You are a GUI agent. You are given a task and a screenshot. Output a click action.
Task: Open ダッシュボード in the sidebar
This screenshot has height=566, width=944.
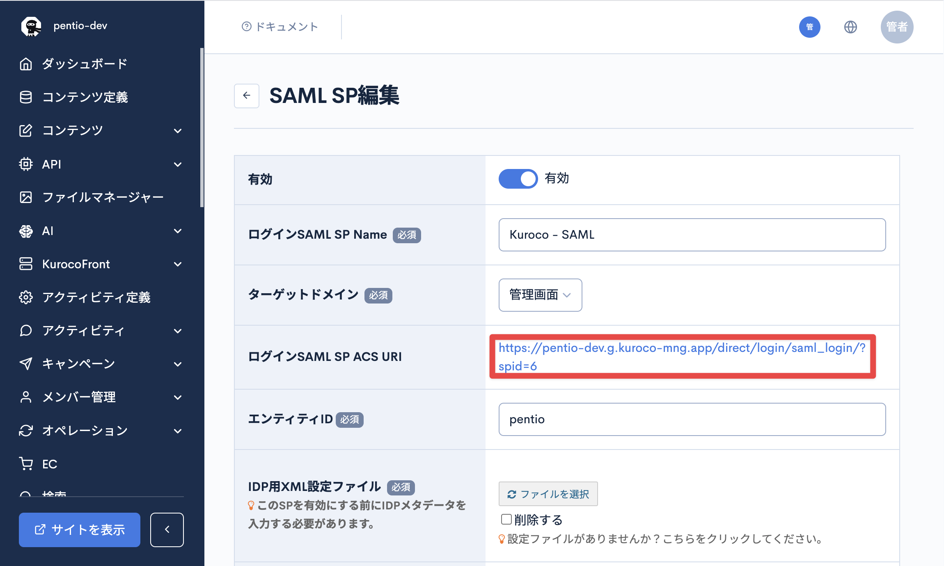coord(85,64)
